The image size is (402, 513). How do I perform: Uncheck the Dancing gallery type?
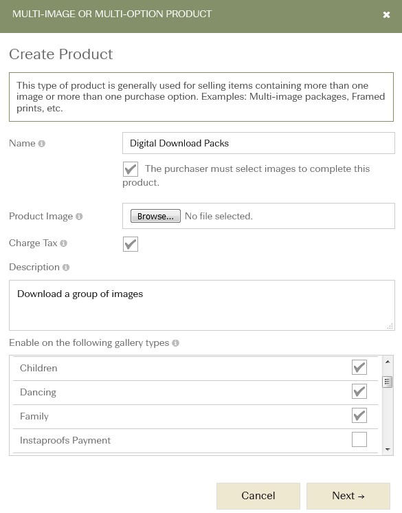pos(359,391)
